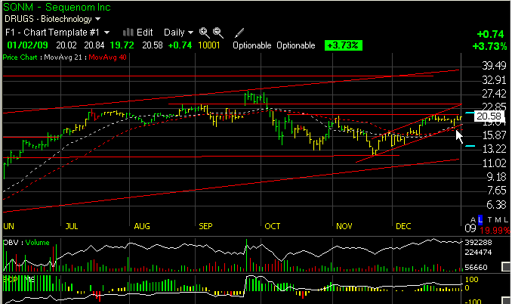
Task: Click the upper cyan price marker
Action: click(x=470, y=113)
